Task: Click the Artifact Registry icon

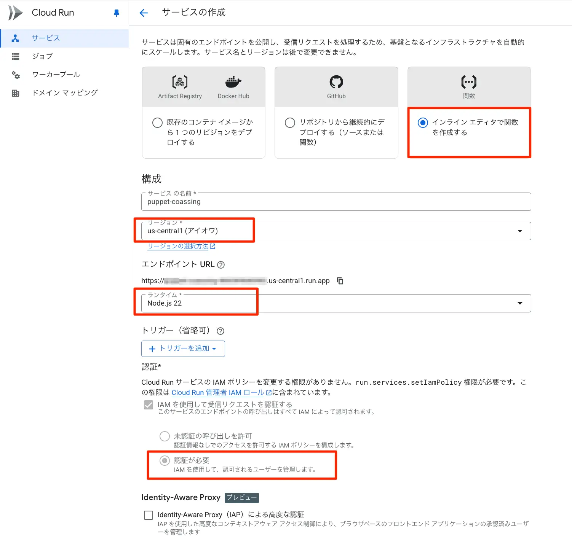Action: point(180,82)
